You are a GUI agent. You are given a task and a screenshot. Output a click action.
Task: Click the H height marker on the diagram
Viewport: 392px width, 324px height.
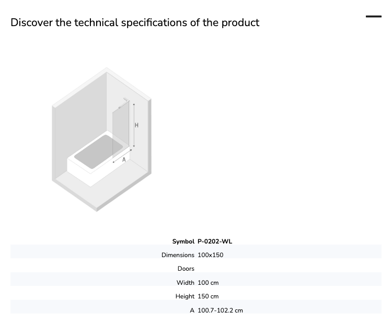tap(136, 125)
